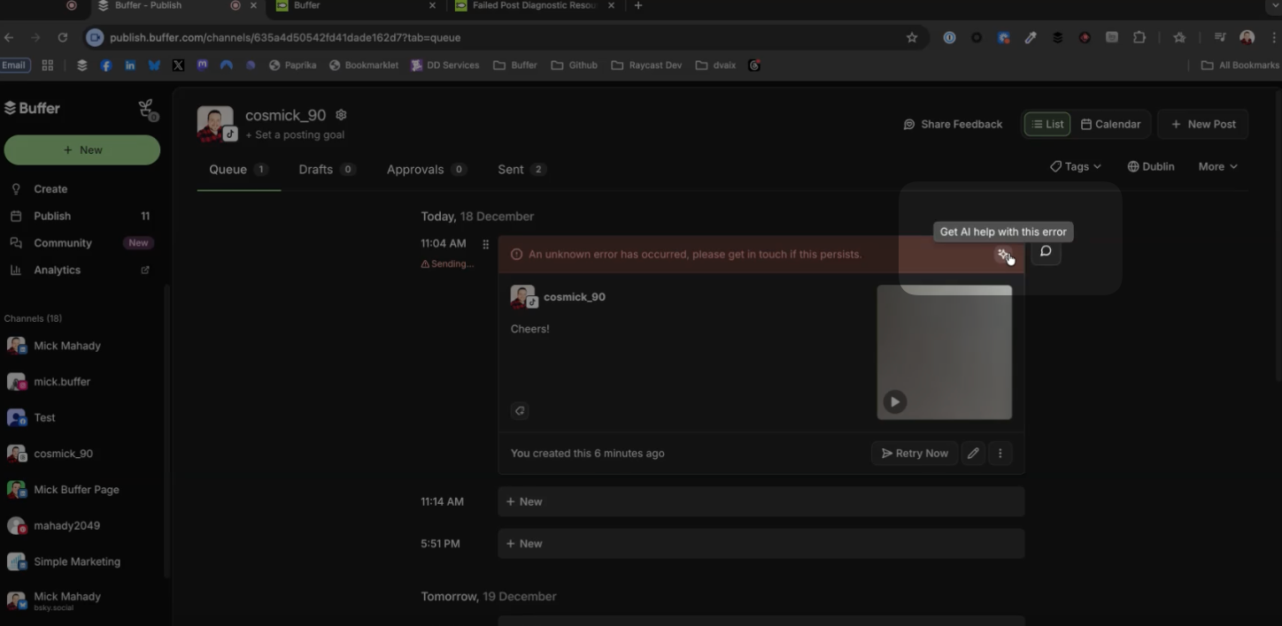
Task: Expand the Tags filter dropdown
Action: point(1076,166)
